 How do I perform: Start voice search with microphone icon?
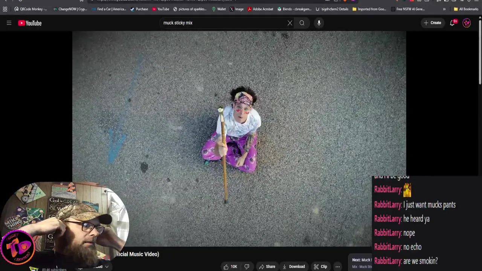[x=319, y=23]
